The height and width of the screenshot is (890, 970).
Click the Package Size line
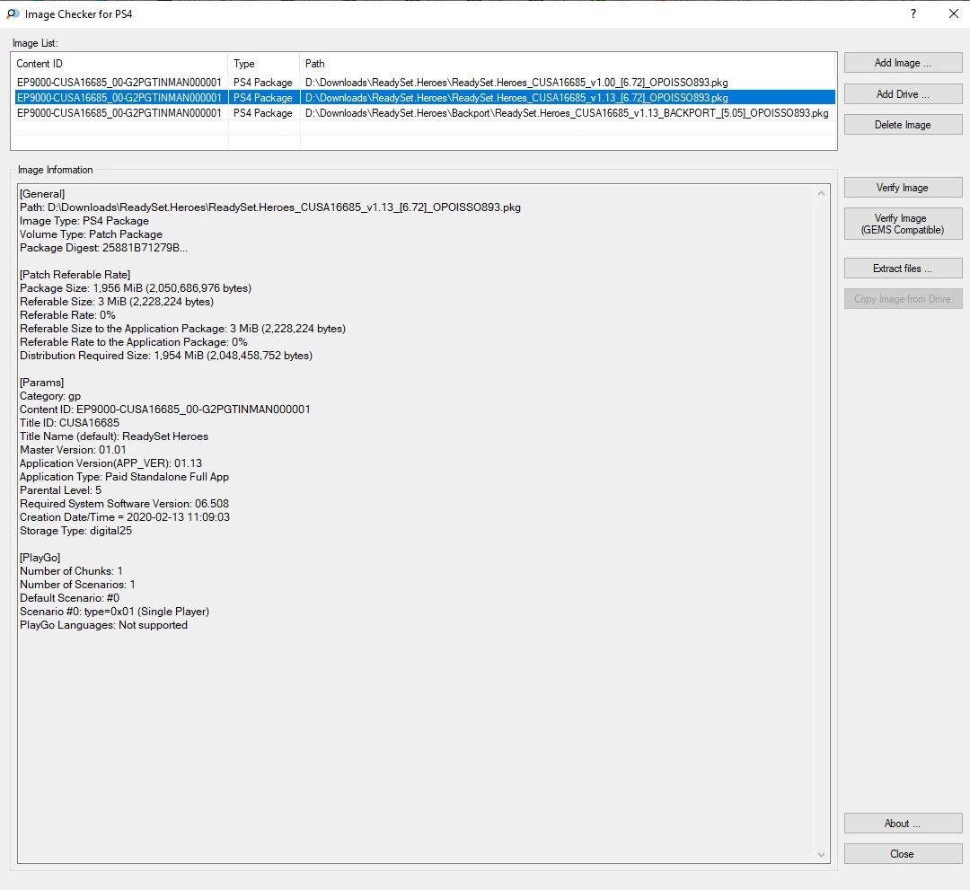pos(136,288)
